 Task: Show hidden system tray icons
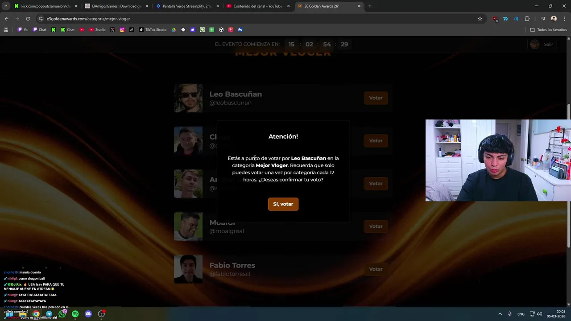[x=500, y=314]
